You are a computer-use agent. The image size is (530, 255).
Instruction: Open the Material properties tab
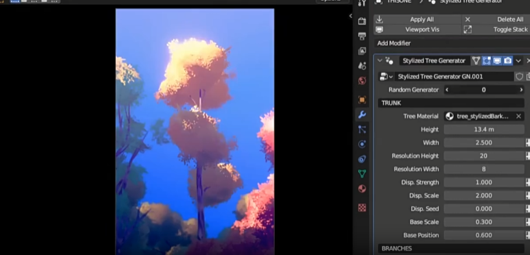tap(362, 189)
